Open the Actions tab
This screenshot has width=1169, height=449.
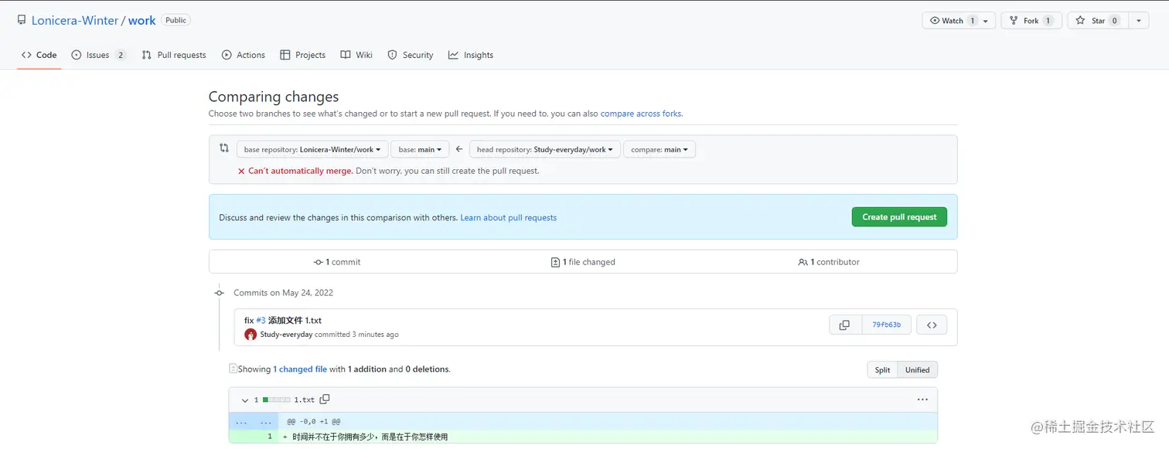pyautogui.click(x=244, y=55)
